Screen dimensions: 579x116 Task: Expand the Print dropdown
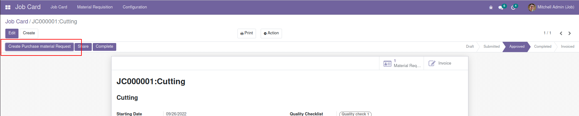[247, 33]
